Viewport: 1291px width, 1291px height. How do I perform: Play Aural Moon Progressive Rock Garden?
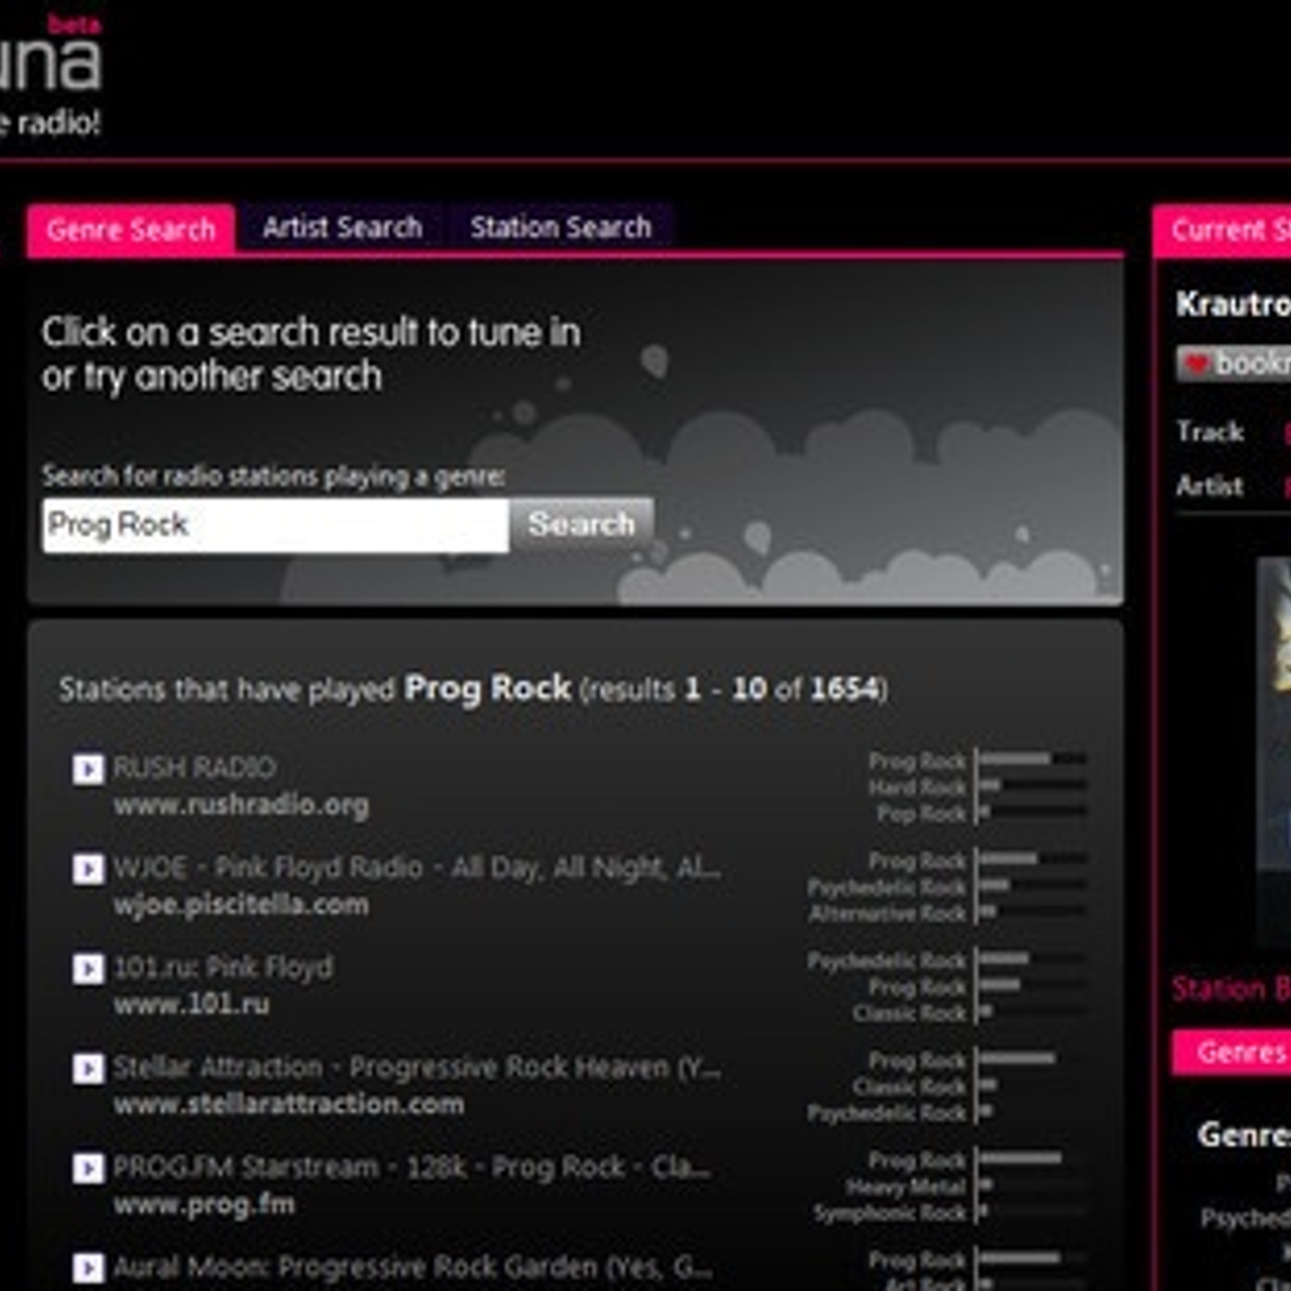tap(88, 1268)
